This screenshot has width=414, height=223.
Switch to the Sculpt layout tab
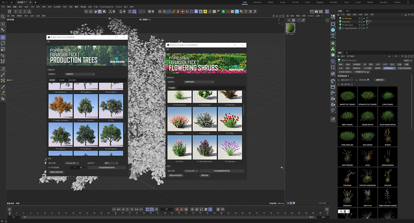coord(282,2)
